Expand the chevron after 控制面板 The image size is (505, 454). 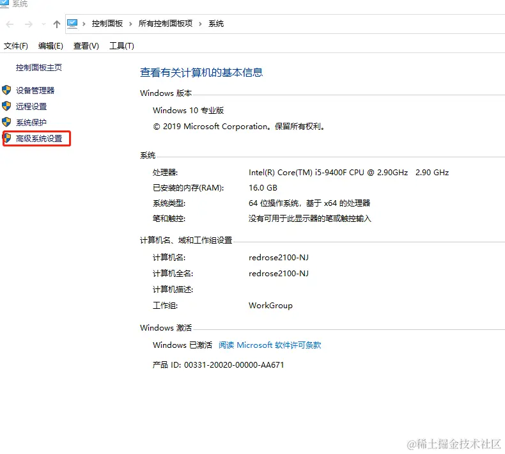tap(130, 24)
